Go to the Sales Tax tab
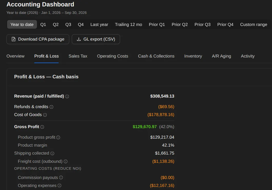This screenshot has width=272, height=190. [x=78, y=56]
